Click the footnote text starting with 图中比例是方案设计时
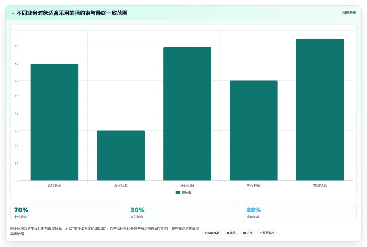Image resolution: width=367 pixels, height=247 pixels. [105, 231]
